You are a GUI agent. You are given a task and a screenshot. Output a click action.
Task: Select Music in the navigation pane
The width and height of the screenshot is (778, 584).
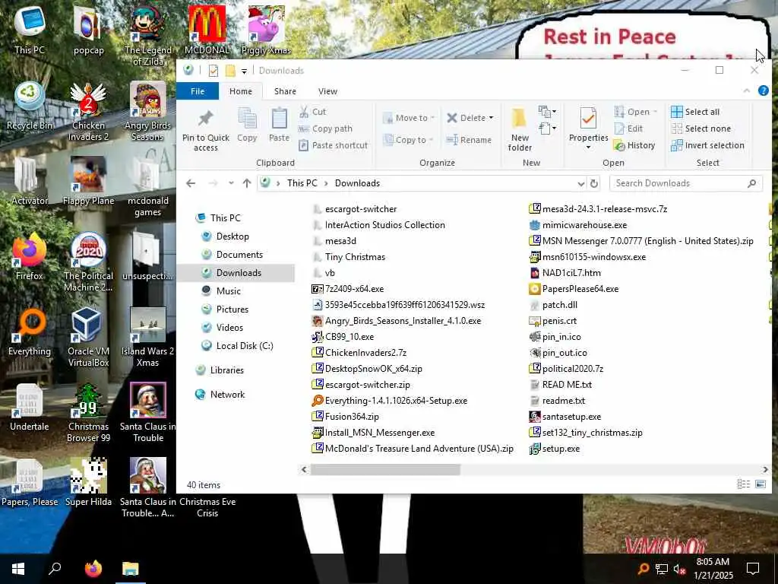coord(228,291)
